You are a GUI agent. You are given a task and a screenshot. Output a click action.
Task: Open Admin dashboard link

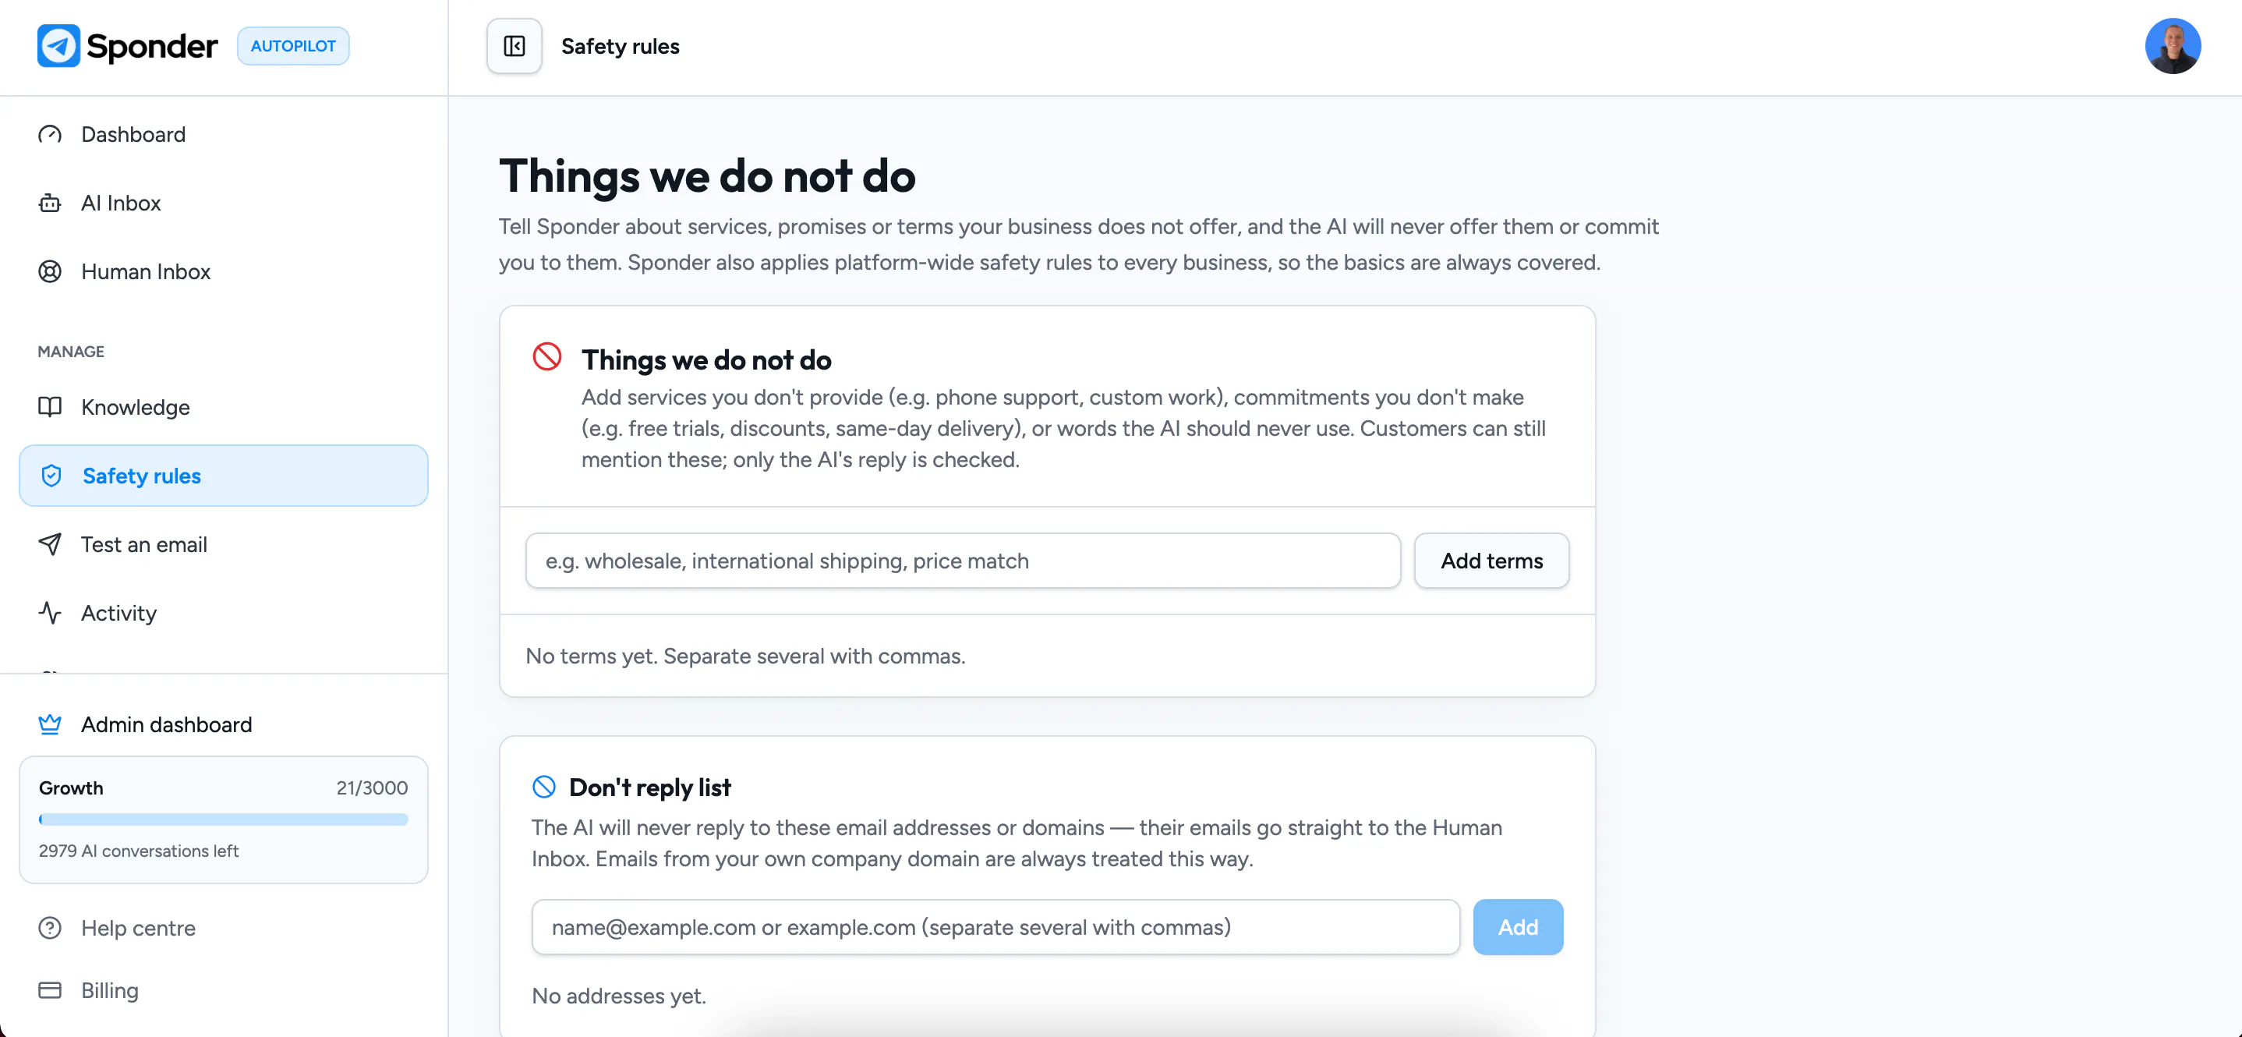pyautogui.click(x=224, y=724)
